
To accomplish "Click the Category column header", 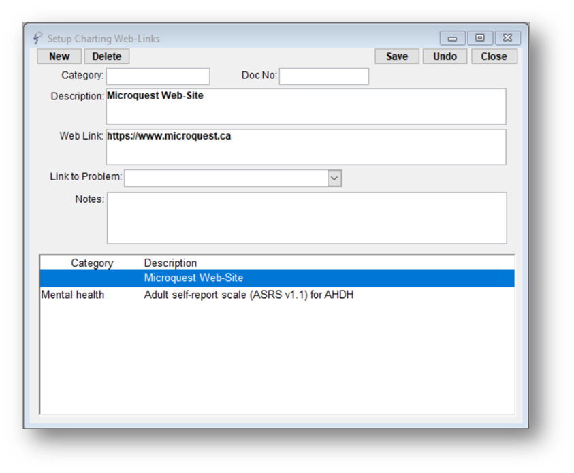I will (92, 263).
